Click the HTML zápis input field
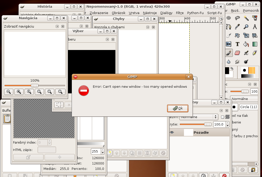This screenshot has height=177, width=262. point(47,150)
